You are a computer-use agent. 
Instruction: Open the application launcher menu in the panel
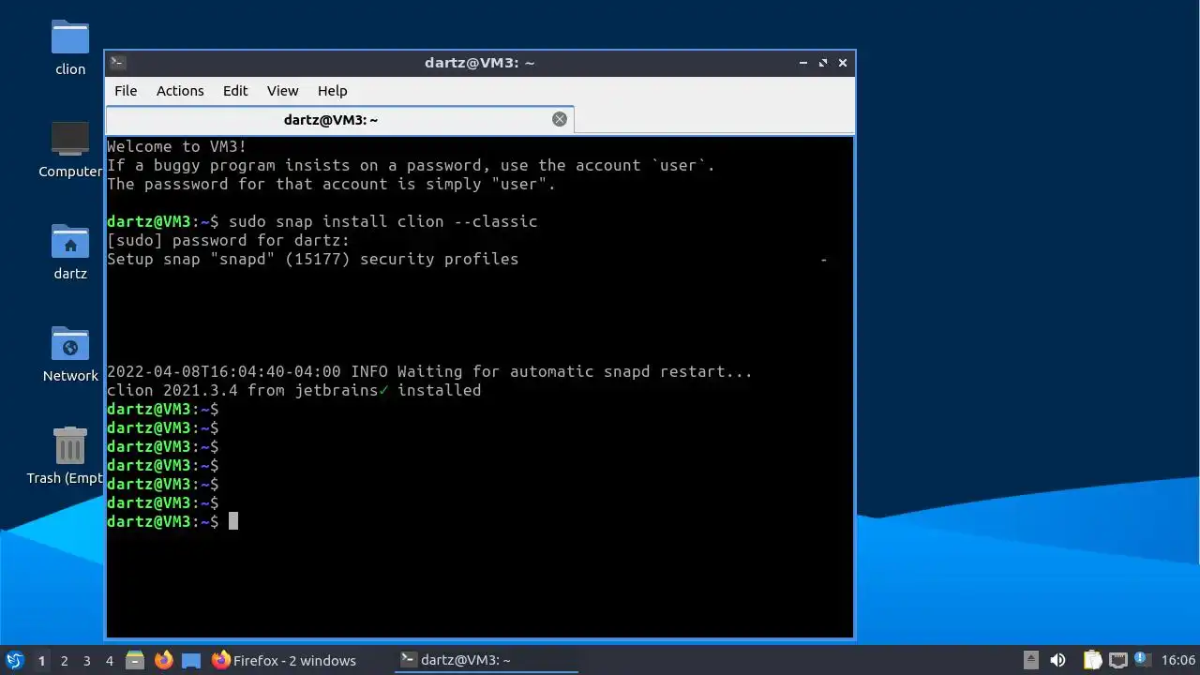(14, 660)
